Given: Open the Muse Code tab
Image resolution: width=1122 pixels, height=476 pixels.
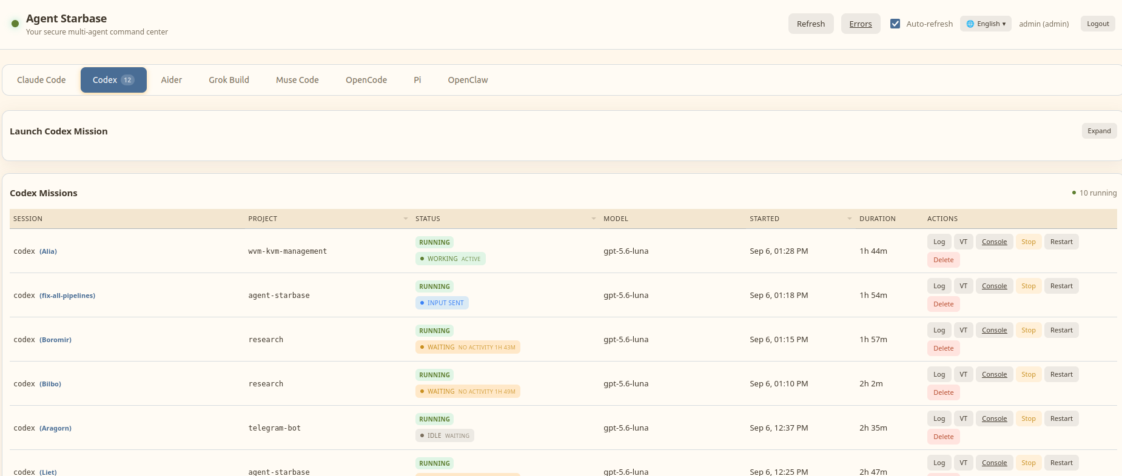Looking at the screenshot, I should tap(297, 80).
